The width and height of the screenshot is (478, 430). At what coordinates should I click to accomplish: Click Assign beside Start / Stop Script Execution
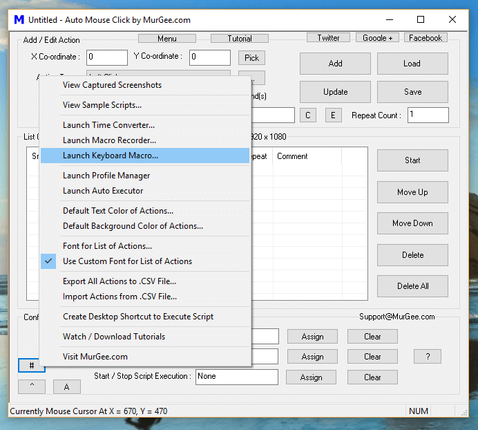(311, 377)
